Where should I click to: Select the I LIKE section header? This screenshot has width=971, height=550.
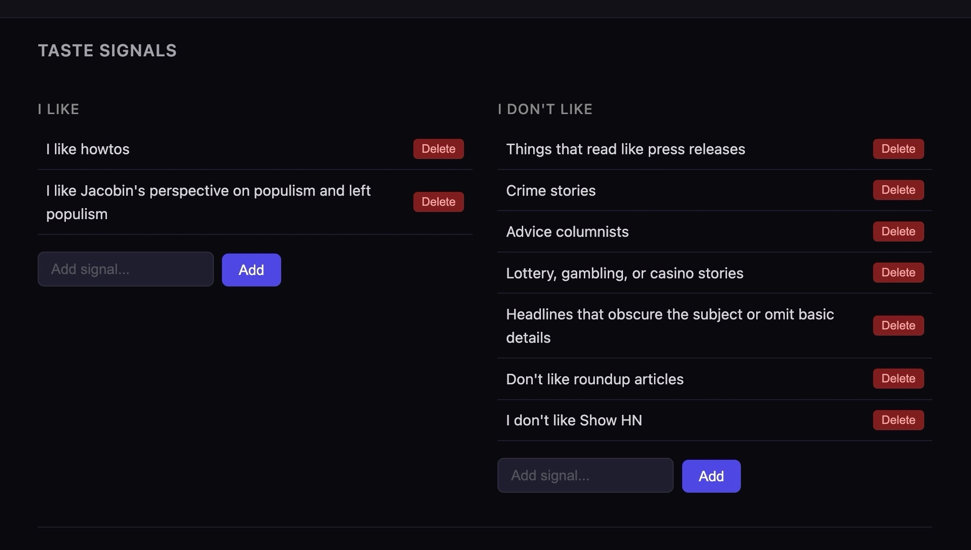coord(58,109)
